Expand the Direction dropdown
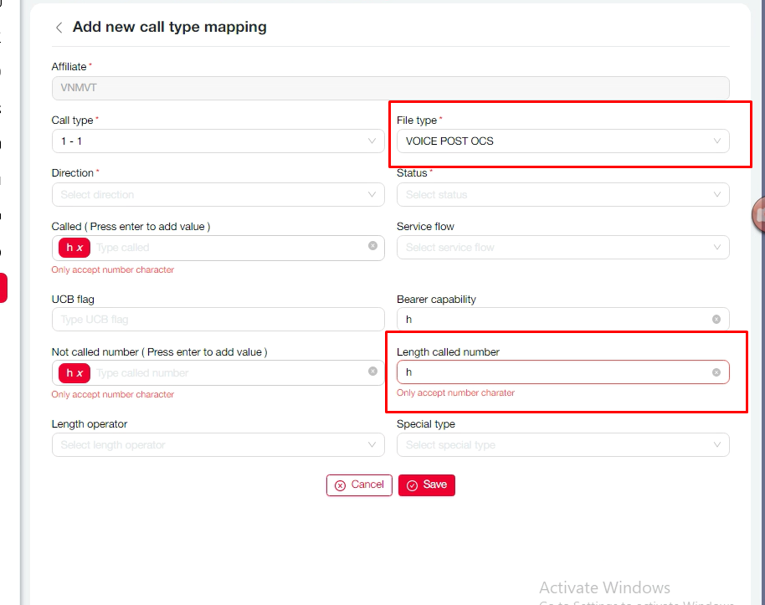Image resolution: width=765 pixels, height=605 pixels. click(218, 195)
